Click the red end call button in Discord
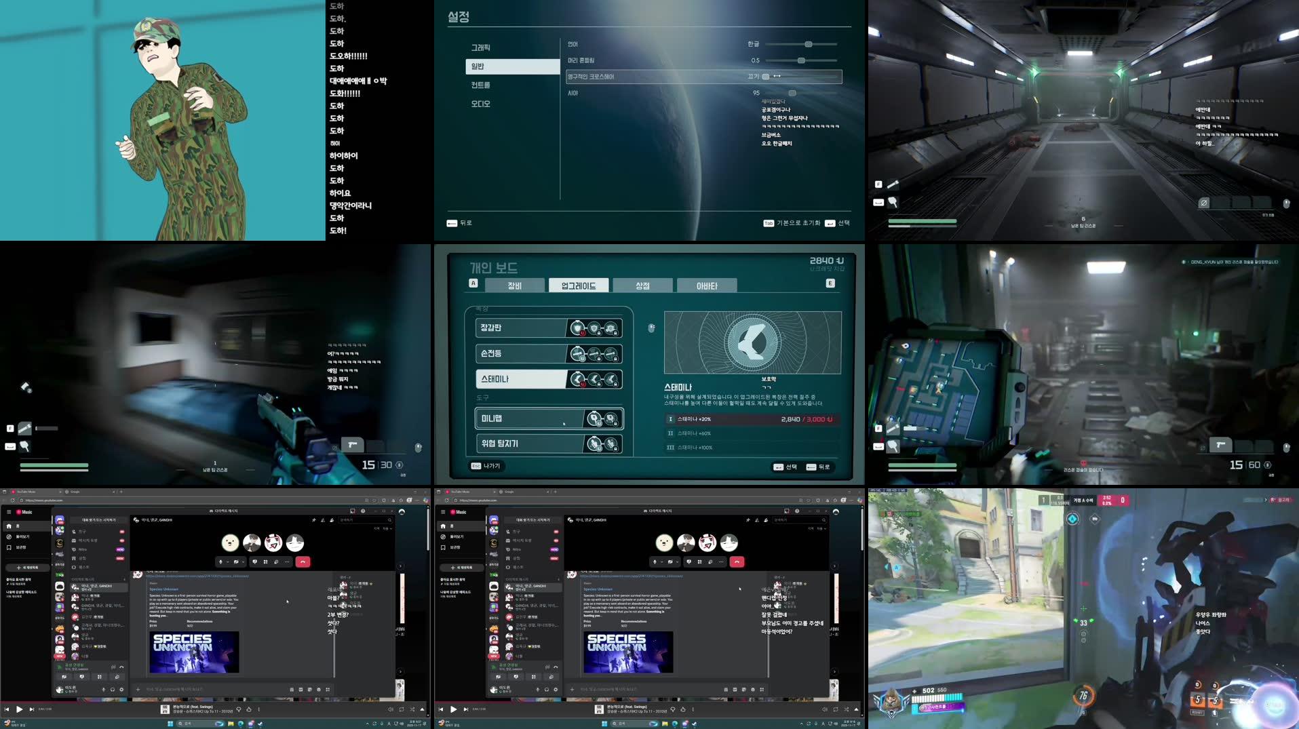Screen dimensions: 1299x729 coord(303,562)
